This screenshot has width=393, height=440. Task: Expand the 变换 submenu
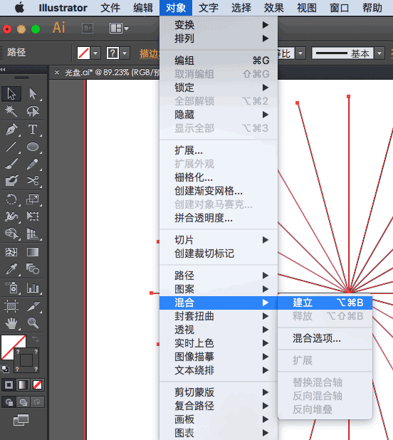pyautogui.click(x=219, y=25)
